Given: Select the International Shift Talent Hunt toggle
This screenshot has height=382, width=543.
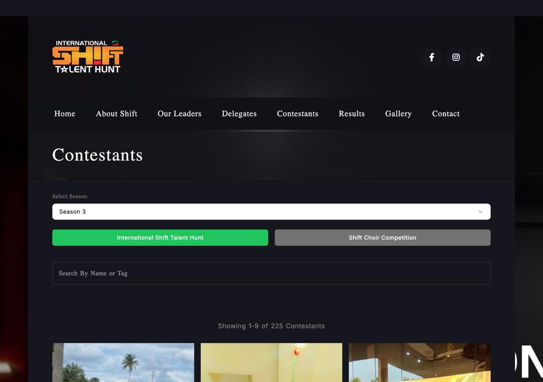Looking at the screenshot, I should click(x=160, y=237).
